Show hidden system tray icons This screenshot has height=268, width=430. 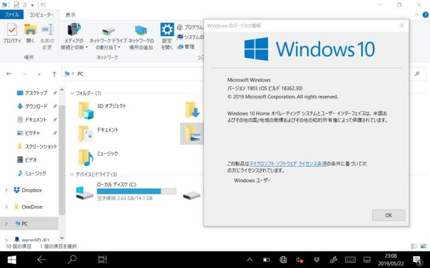pyautogui.click(x=250, y=260)
